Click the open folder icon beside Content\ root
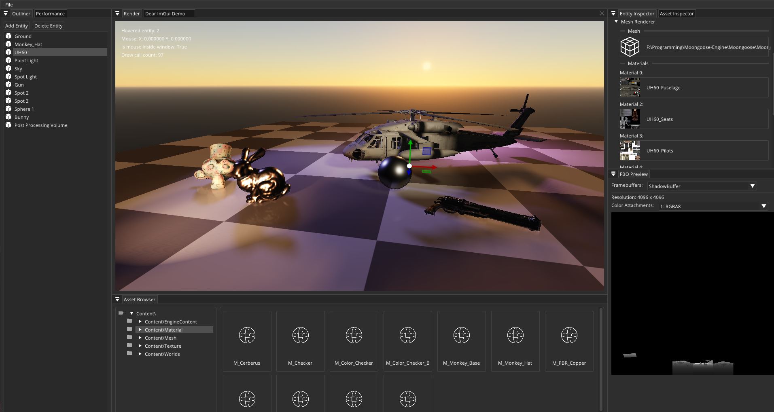This screenshot has width=774, height=412. (x=121, y=313)
